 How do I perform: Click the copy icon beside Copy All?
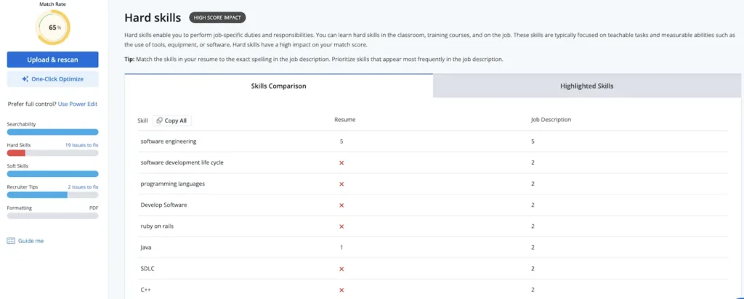(x=159, y=120)
